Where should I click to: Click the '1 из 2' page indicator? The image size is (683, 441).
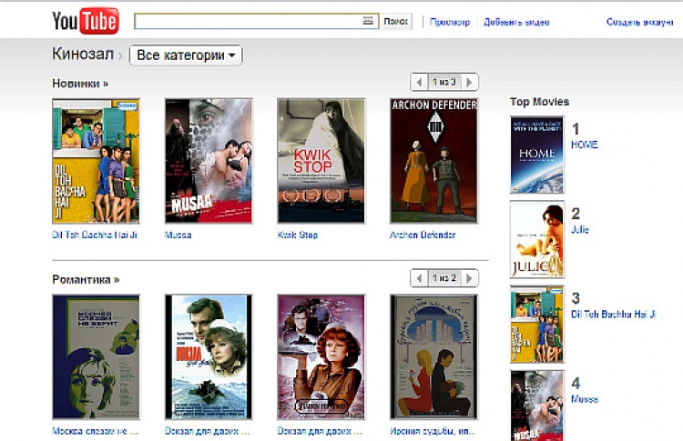coord(443,278)
